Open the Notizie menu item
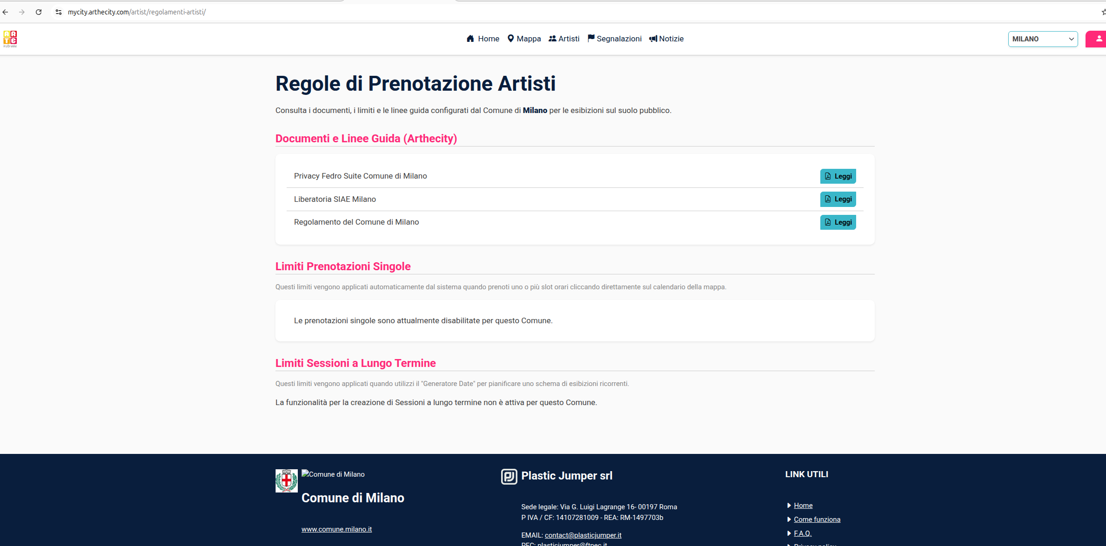This screenshot has width=1106, height=546. 666,39
